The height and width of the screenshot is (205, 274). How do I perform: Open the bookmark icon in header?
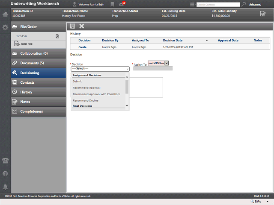(x=112, y=4)
